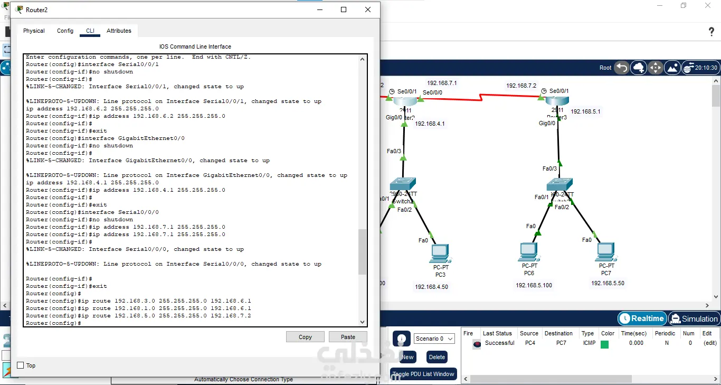The height and width of the screenshot is (385, 721).
Task: Click the 20:10:30 clock in the workspace bar
Action: 706,68
